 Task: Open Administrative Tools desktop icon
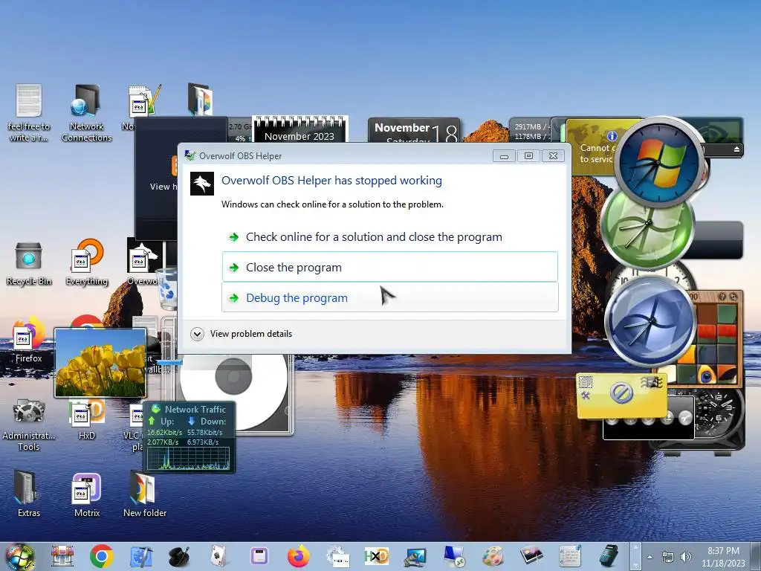29,426
